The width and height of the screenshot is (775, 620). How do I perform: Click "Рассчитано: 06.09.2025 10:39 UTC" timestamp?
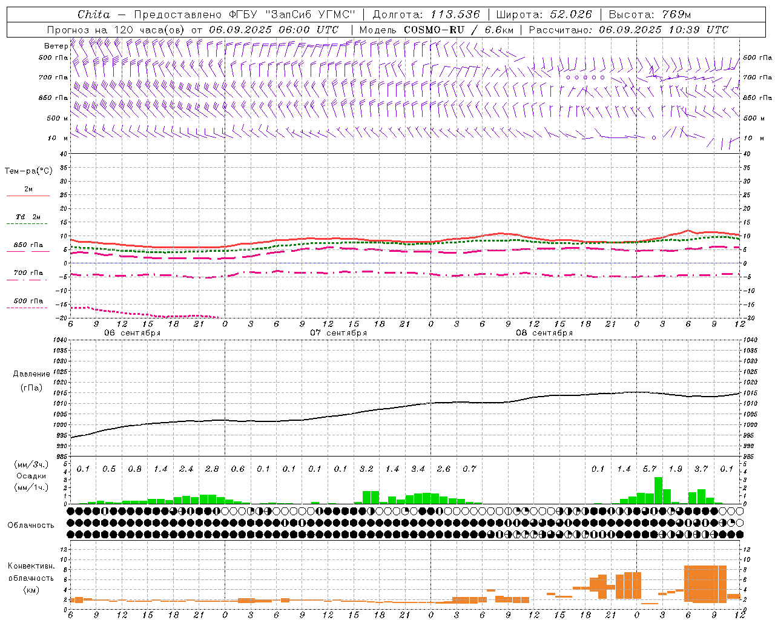(x=628, y=30)
